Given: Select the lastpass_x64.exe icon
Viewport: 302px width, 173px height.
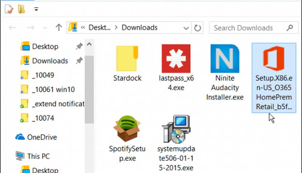Looking at the screenshot, I should (176, 59).
